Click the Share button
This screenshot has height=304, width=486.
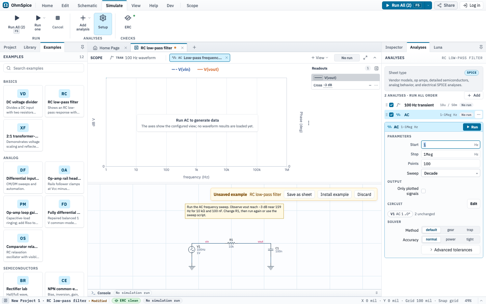(446, 5)
